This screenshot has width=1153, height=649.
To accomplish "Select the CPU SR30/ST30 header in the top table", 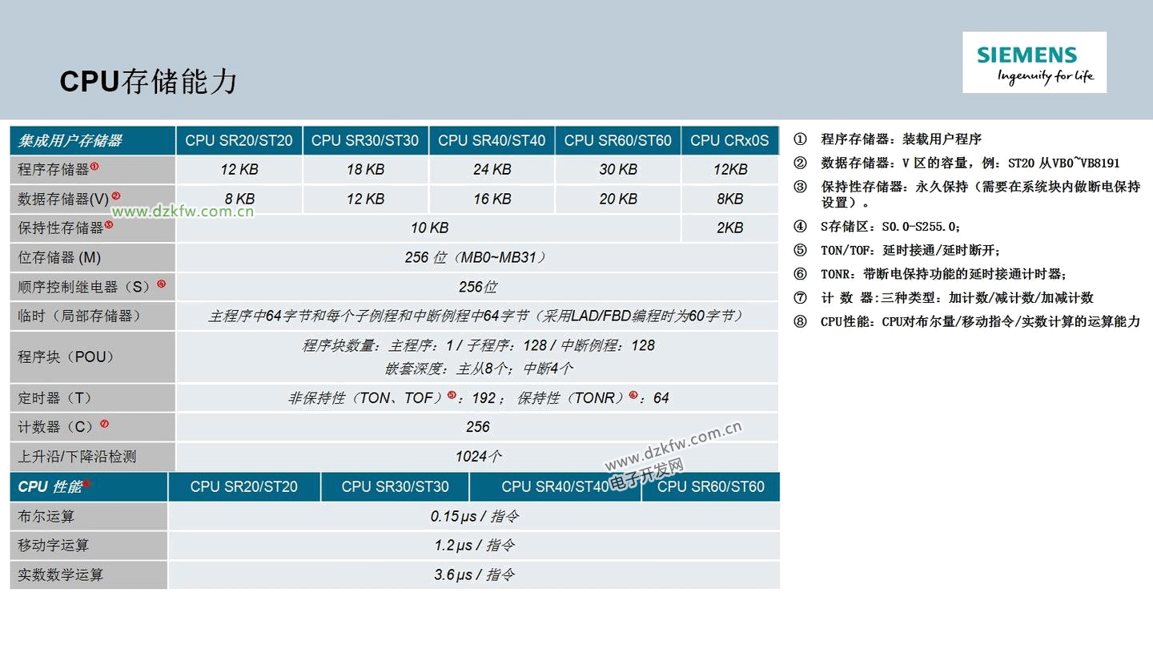I will 365,140.
